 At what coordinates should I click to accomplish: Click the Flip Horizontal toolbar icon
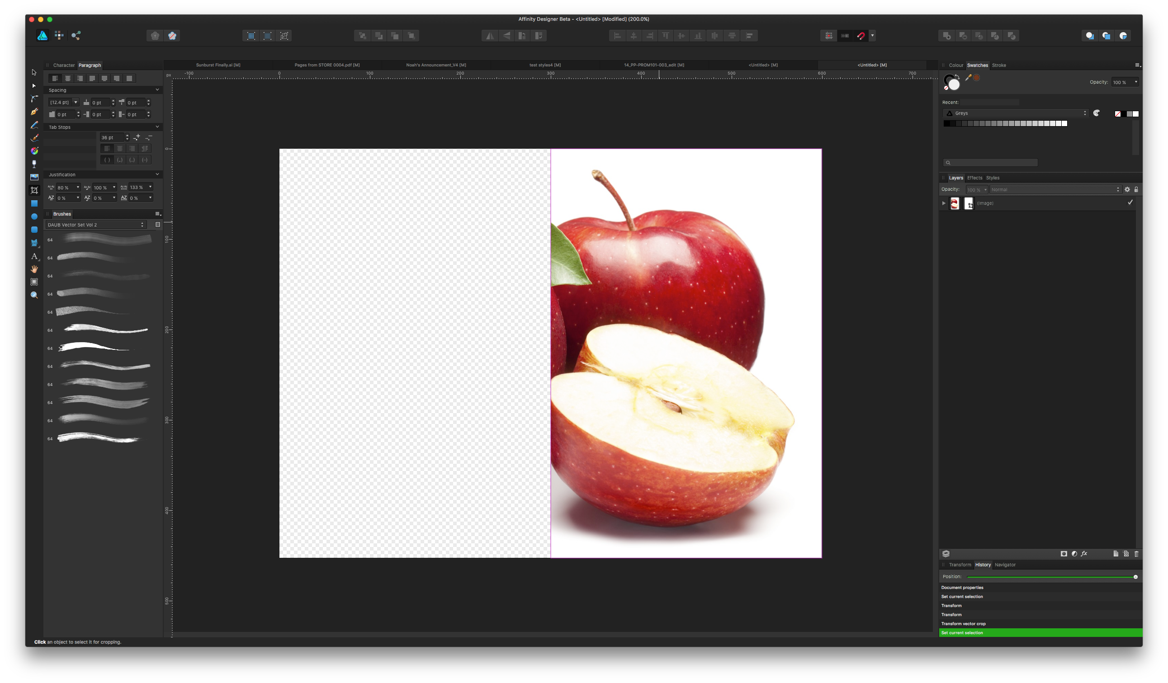click(489, 36)
